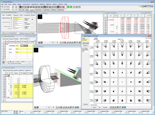Choose the Finite Conjugates radio option

(x=32, y=24)
